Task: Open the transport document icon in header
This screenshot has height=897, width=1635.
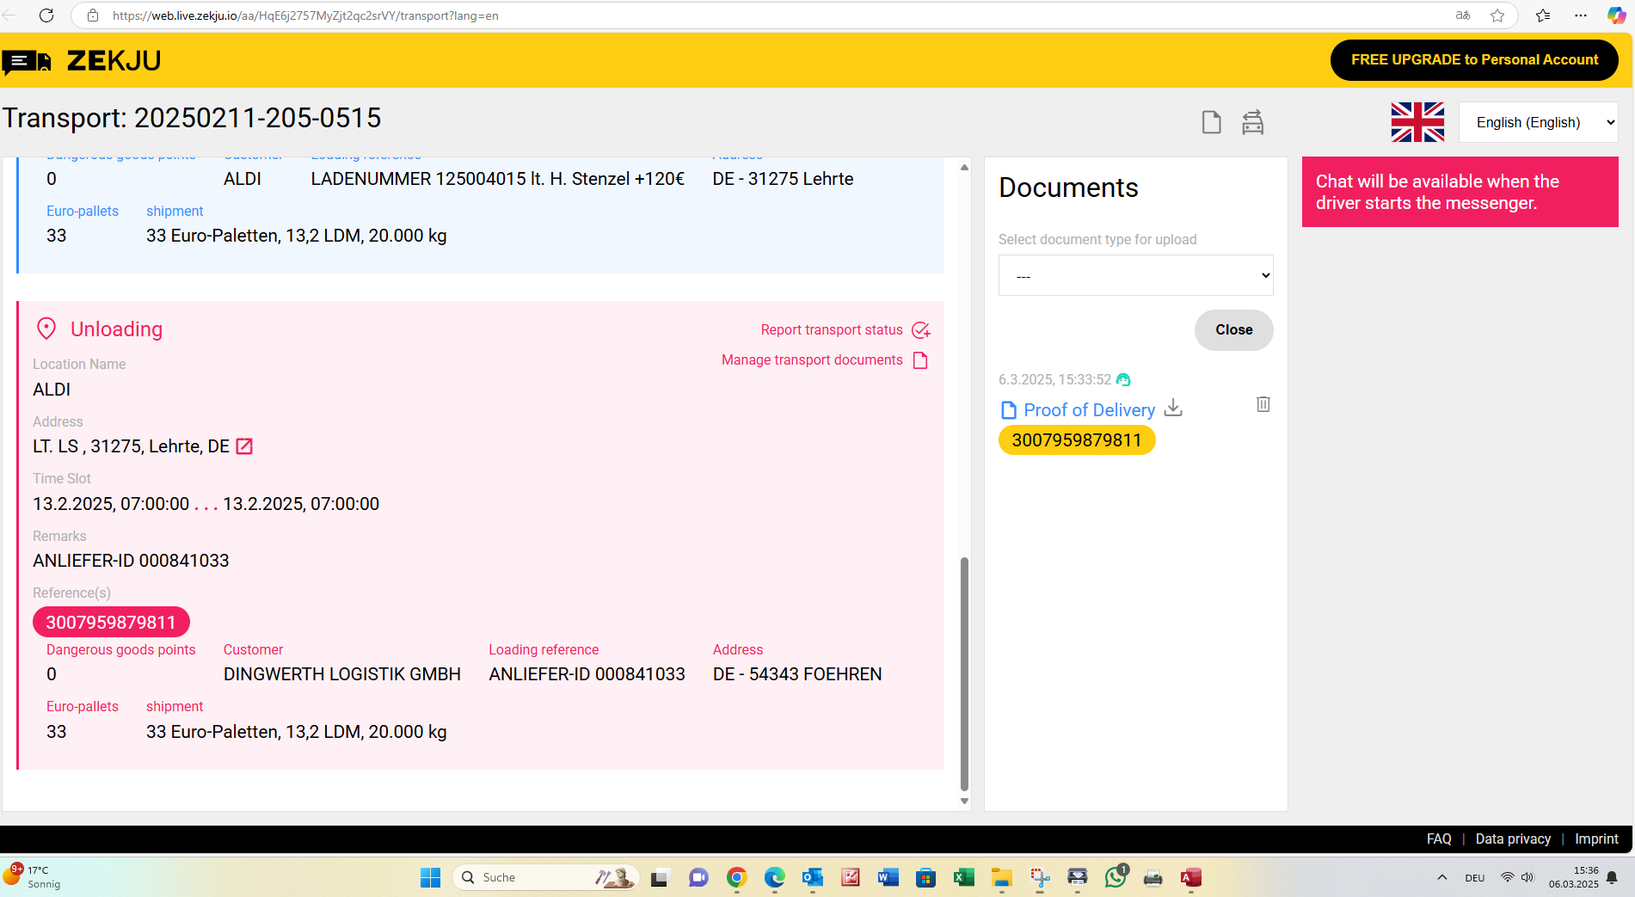Action: pyautogui.click(x=1211, y=123)
